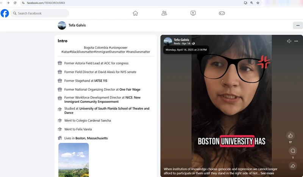This screenshot has height=177, width=303.
Task: Click Tefa Galvis profile picture in header
Action: coord(62,25)
